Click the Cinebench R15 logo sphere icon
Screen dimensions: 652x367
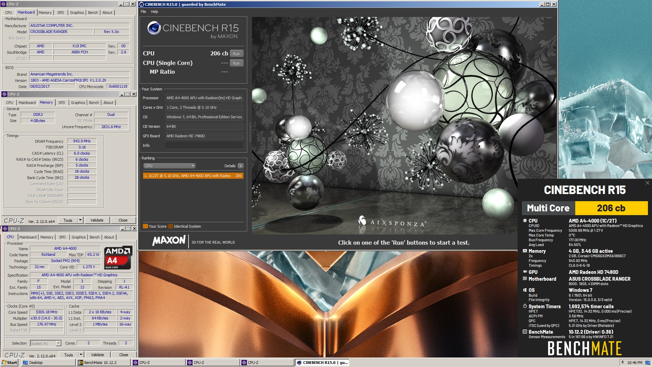click(x=154, y=28)
